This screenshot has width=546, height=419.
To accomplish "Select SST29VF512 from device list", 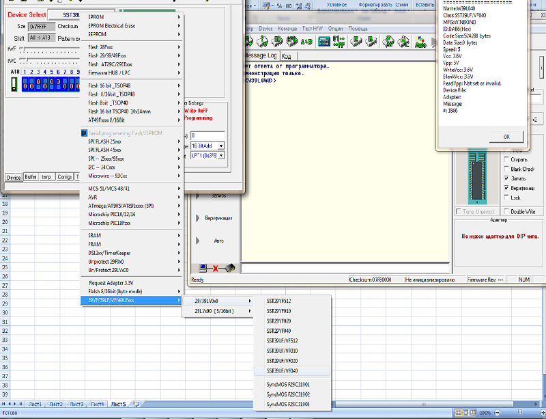I will tap(292, 301).
